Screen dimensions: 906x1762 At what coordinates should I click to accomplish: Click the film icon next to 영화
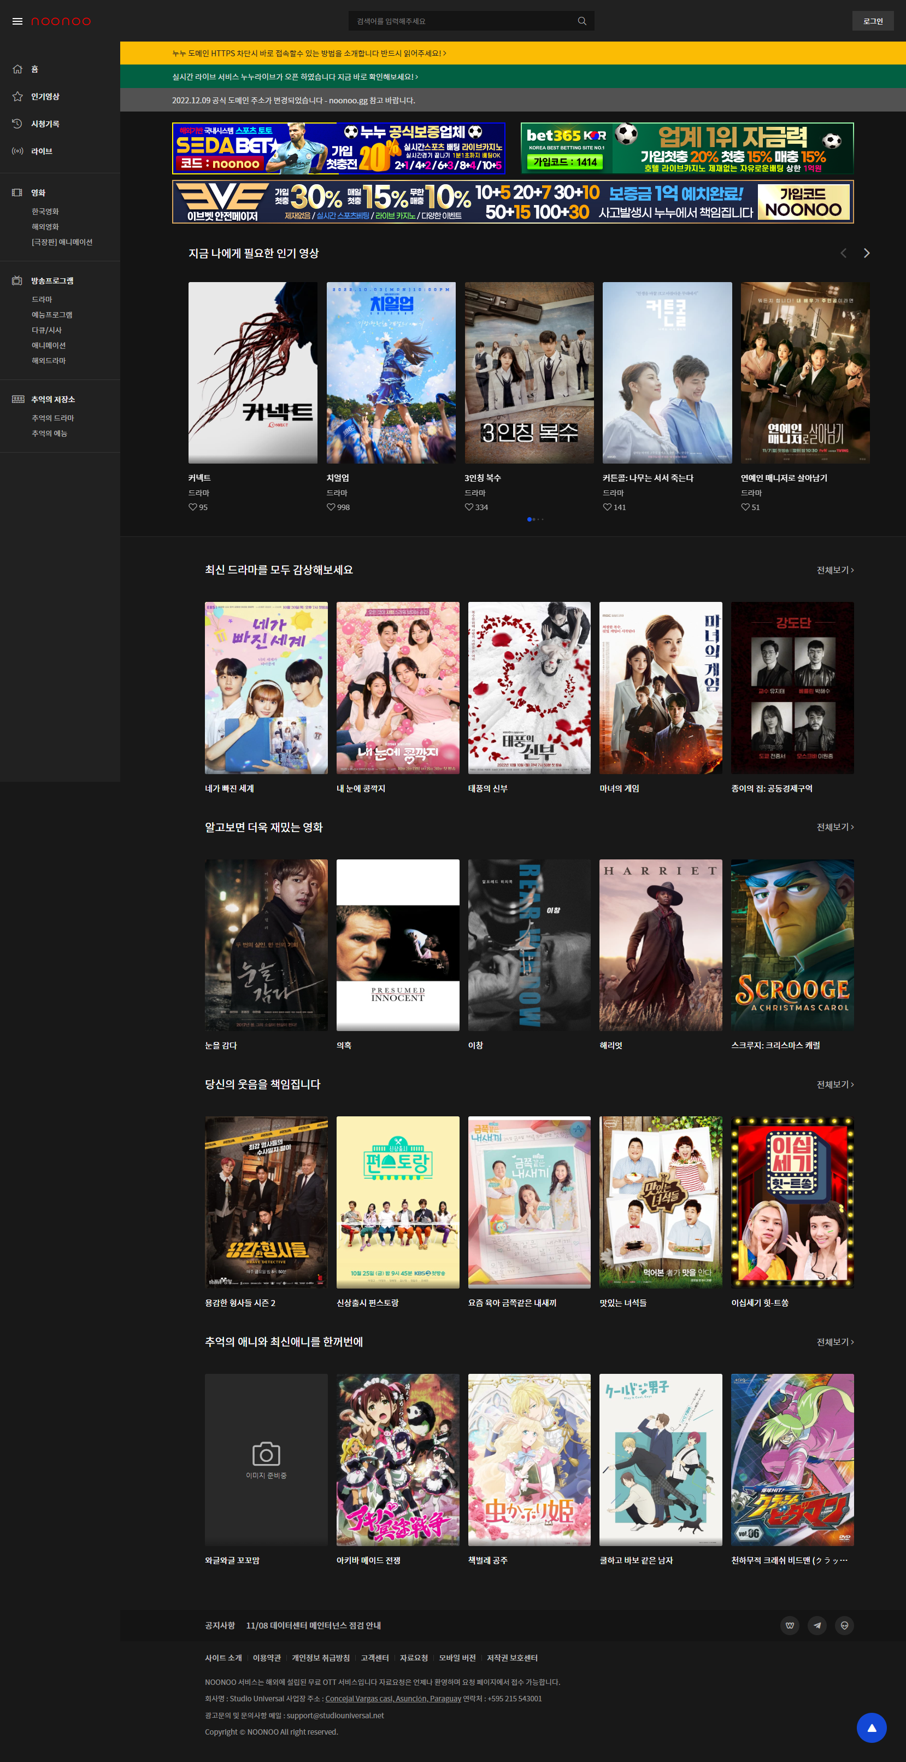coord(17,193)
